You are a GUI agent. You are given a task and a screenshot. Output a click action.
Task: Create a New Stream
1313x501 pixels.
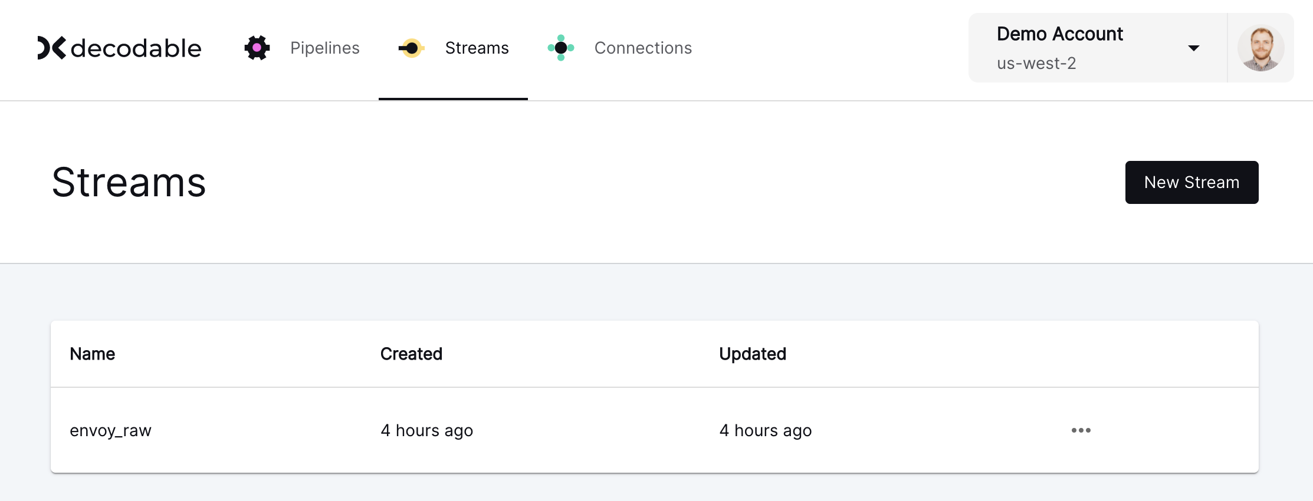click(1191, 182)
